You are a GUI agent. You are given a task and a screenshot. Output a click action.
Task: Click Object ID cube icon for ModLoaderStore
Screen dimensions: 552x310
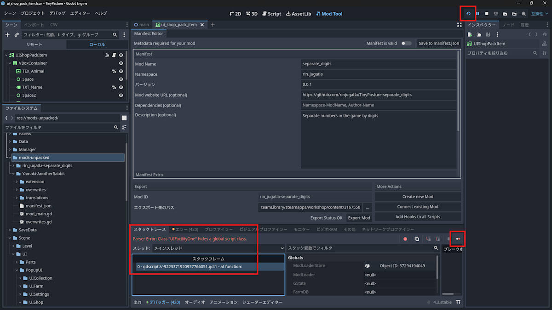pos(367,265)
